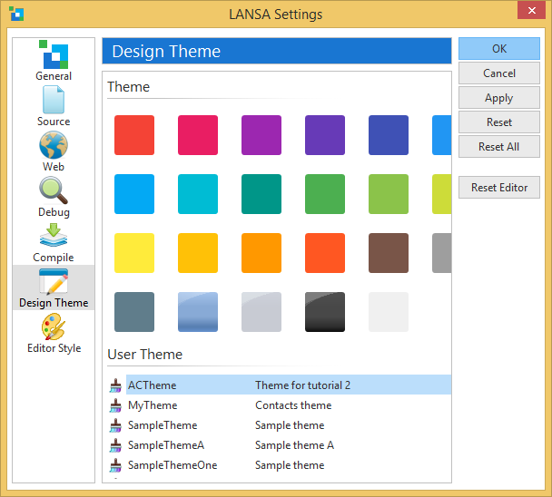Click the 'Theme for tutorial 2' description

(x=302, y=385)
